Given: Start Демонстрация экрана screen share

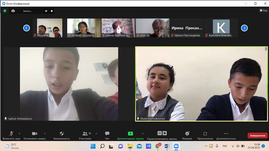Looking at the screenshot, I should [130, 134].
